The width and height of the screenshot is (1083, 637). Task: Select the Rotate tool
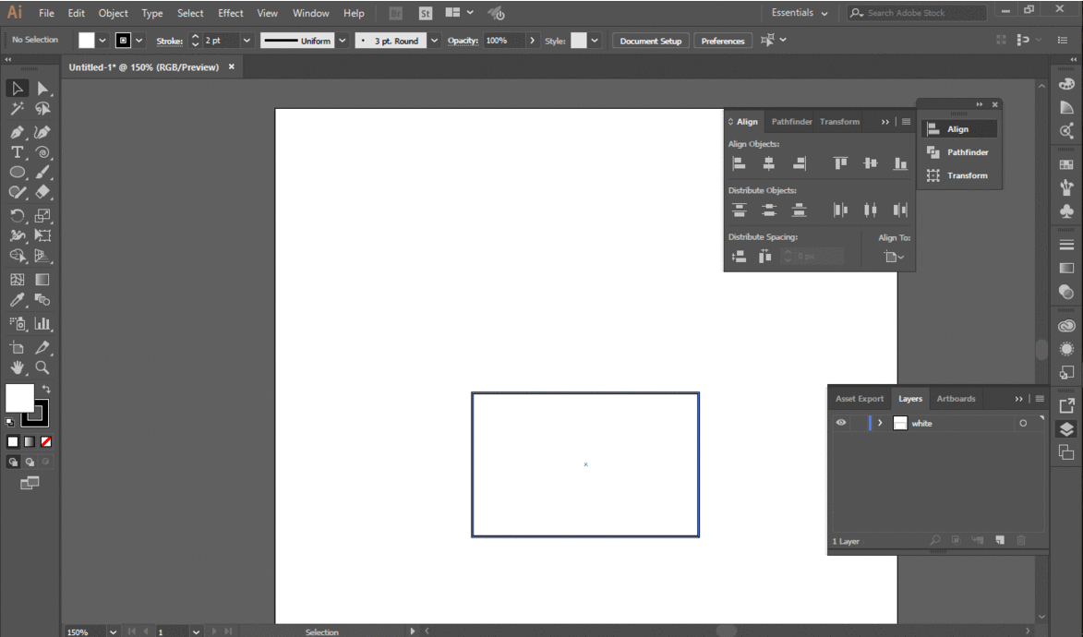point(18,215)
